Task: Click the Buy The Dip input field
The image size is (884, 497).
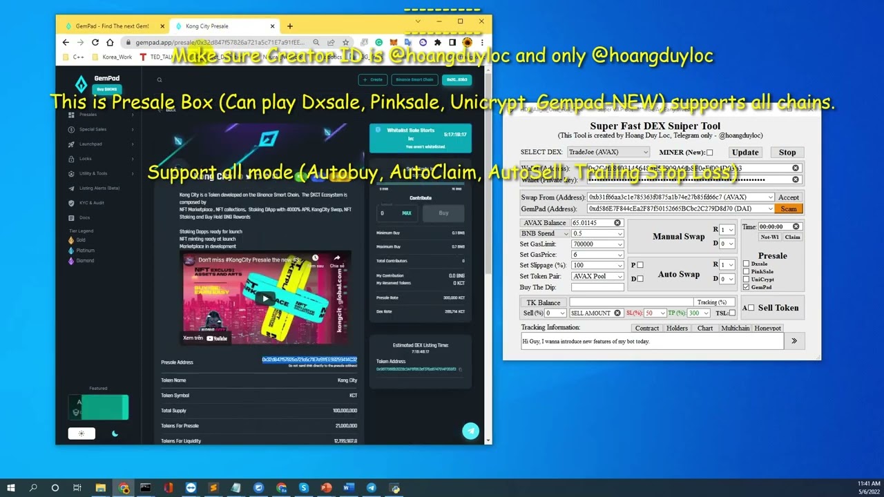Action: (x=597, y=287)
